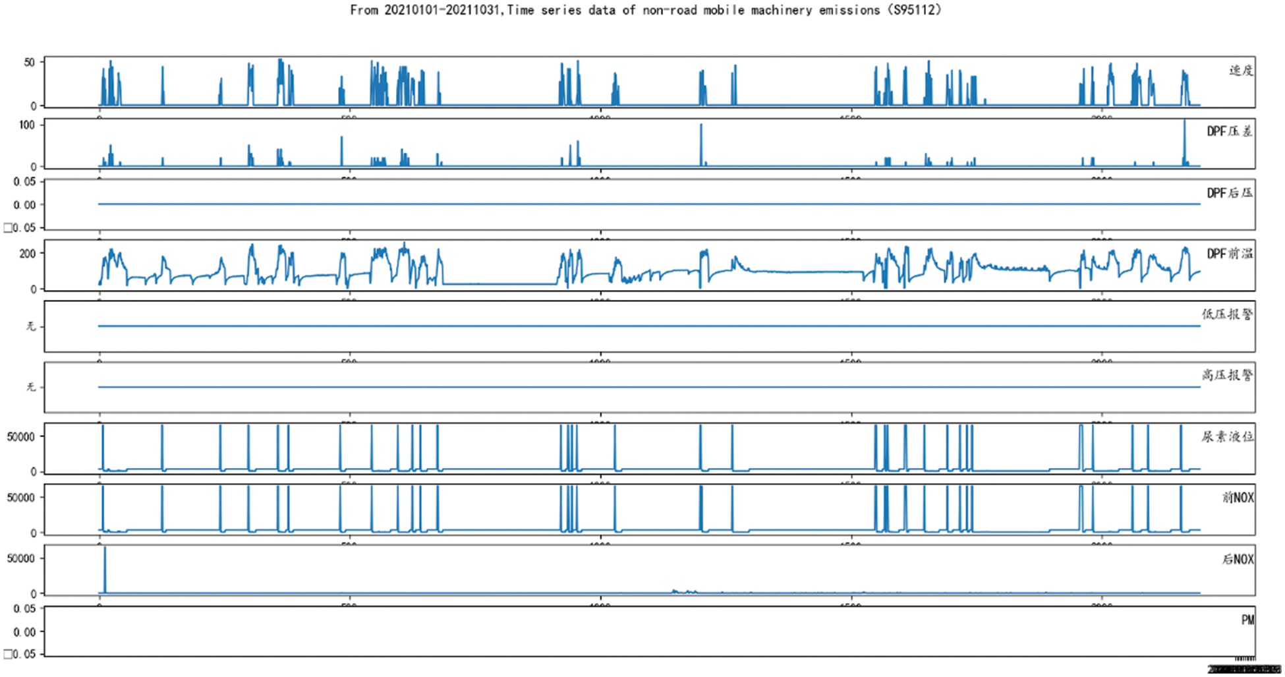Image resolution: width=1285 pixels, height=677 pixels.
Task: Click the 无 tick on 低压报警 axis
Action: 30,326
